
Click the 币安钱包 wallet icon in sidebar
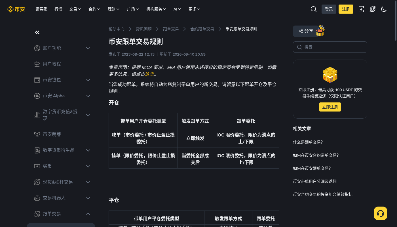tap(37, 80)
